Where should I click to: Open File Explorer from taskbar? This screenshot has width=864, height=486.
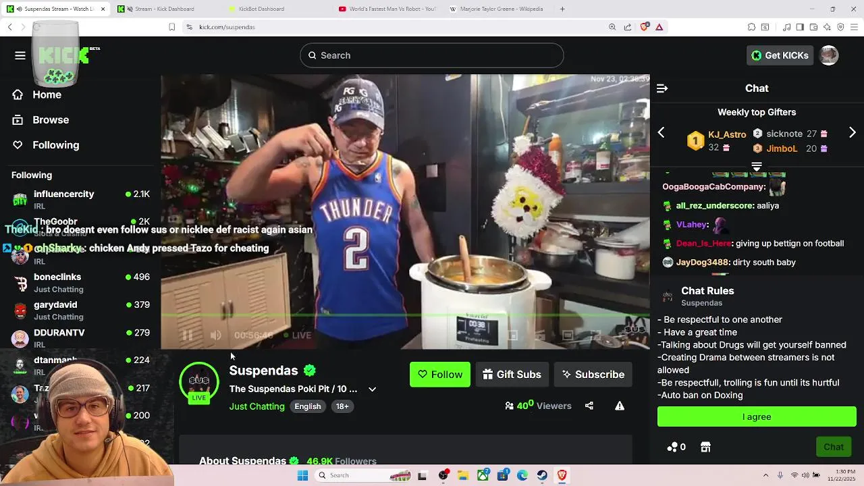pos(463,475)
